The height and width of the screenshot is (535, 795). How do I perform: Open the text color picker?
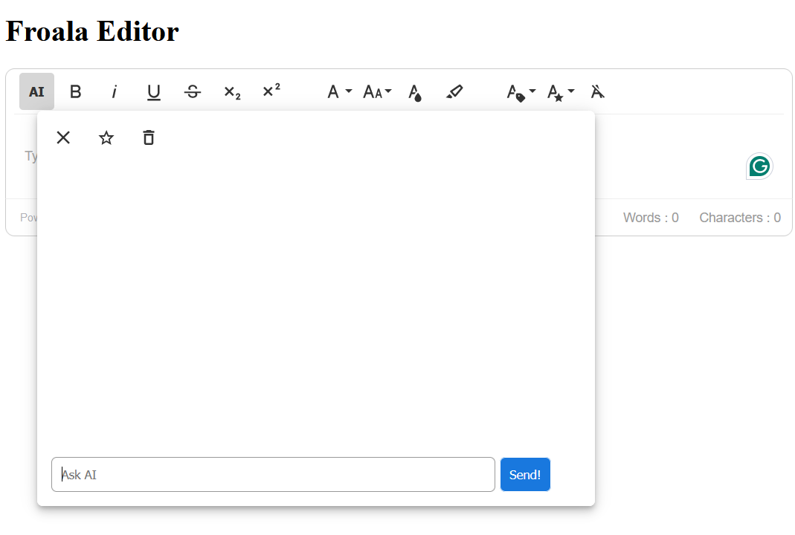[414, 91]
